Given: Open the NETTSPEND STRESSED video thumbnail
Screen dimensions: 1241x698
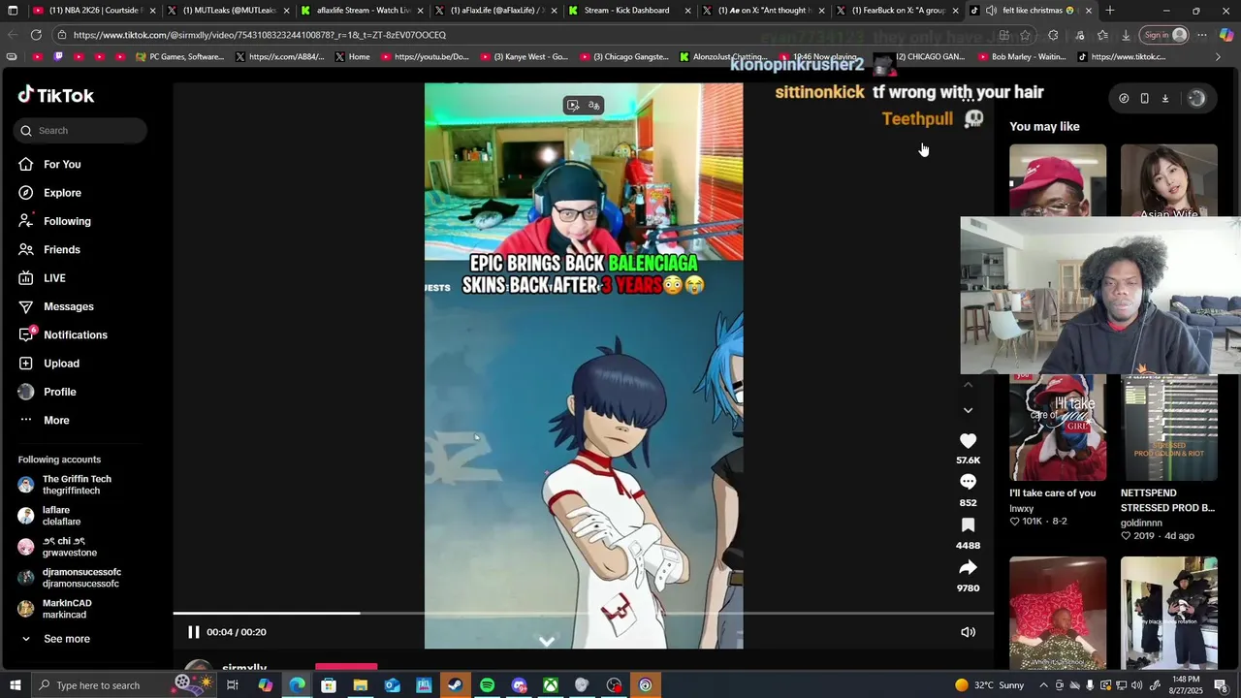Looking at the screenshot, I should point(1168,428).
